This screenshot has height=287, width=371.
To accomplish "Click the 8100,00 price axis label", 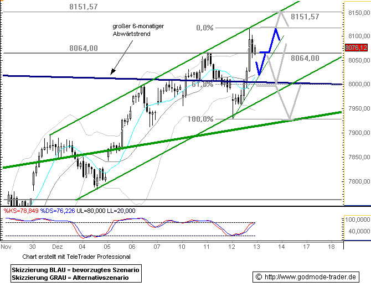I will coord(359,36).
